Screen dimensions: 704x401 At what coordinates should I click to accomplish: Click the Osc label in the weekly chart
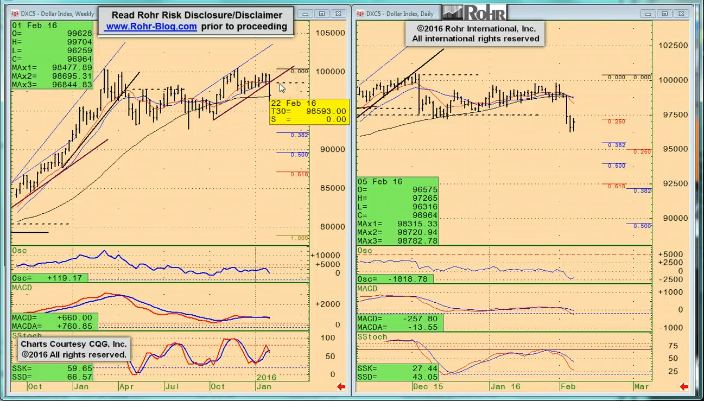(x=20, y=251)
